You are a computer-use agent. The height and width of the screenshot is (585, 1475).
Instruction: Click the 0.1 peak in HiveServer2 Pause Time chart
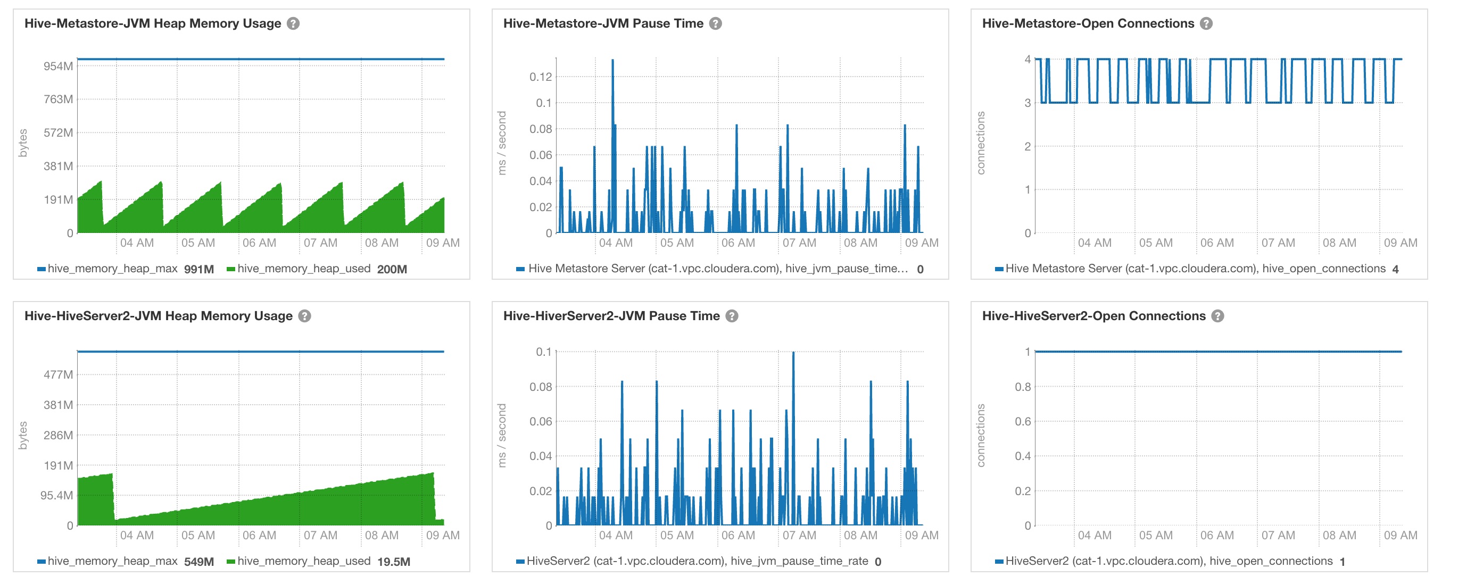[x=793, y=354]
